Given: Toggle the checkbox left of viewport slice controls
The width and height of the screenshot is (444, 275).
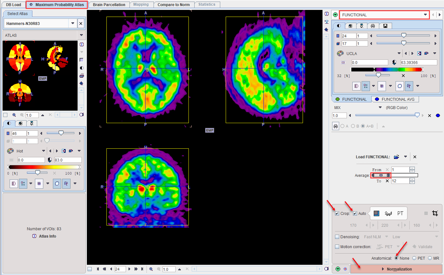Looking at the screenshot, I should 89,269.
